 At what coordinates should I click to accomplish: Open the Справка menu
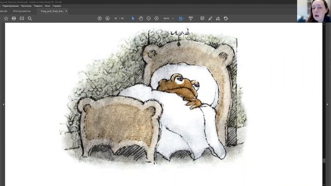pyautogui.click(x=57, y=6)
